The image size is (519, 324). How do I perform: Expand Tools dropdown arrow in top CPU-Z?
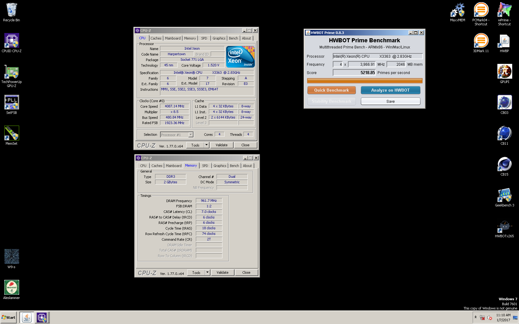207,145
